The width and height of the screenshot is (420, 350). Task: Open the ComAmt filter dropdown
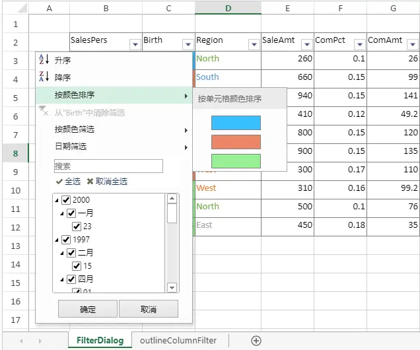coord(413,44)
